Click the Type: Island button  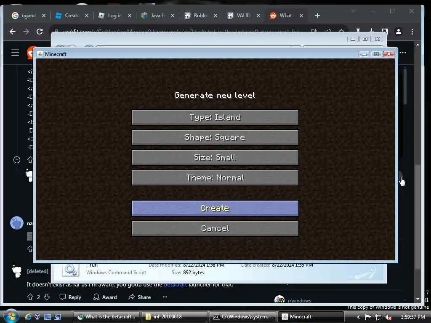tap(215, 117)
